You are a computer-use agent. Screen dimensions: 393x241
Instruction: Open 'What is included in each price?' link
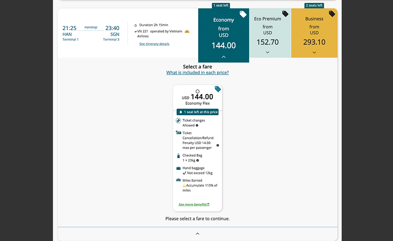pyautogui.click(x=197, y=73)
